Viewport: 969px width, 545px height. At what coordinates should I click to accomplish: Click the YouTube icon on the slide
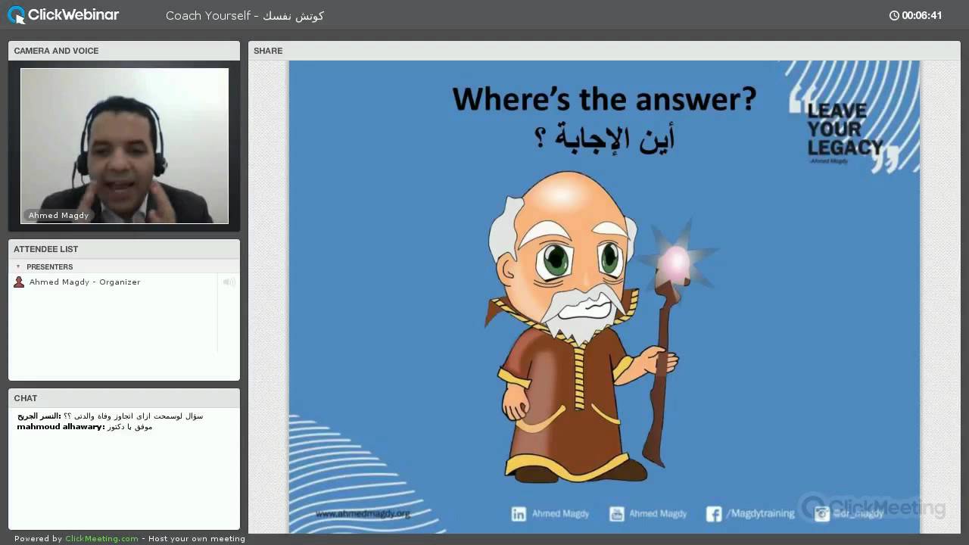click(616, 515)
